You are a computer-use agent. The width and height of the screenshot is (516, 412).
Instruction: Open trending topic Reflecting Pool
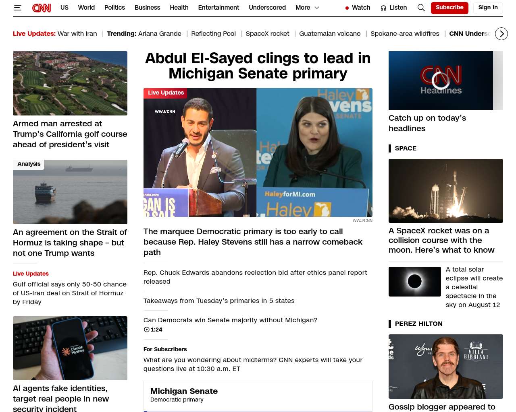(213, 34)
